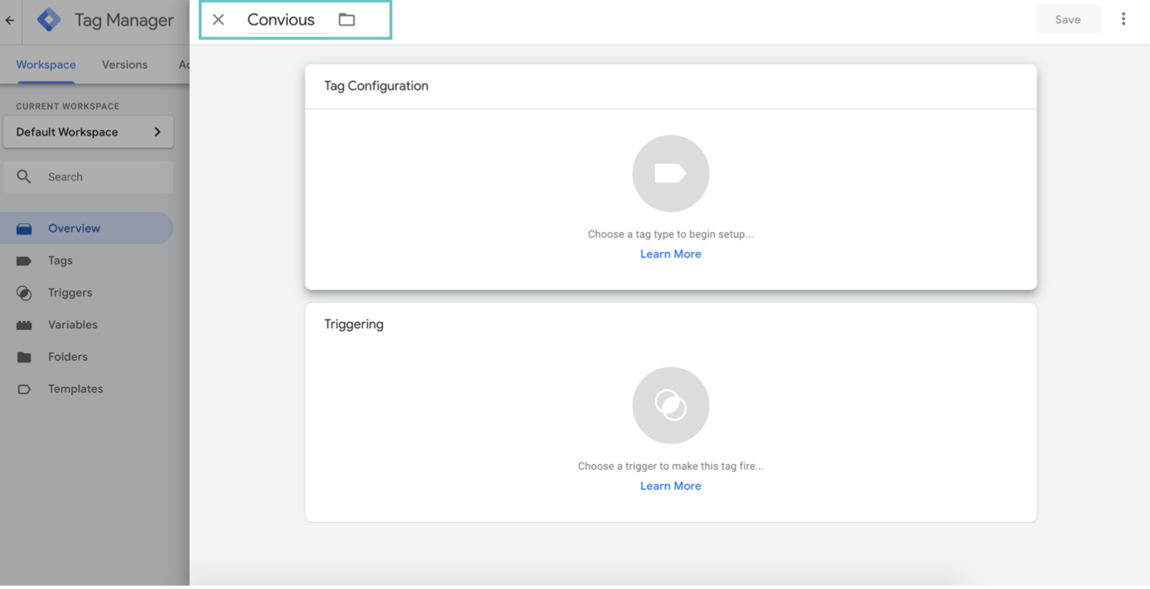Screen dimensions: 1150x589
Task: Switch to the Versions tab
Action: click(124, 65)
